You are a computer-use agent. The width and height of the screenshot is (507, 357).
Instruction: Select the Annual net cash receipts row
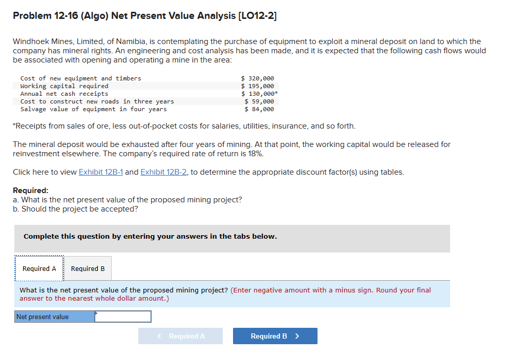(82, 93)
